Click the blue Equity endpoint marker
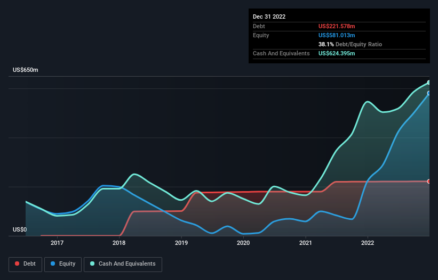The height and width of the screenshot is (280, 438). (x=429, y=93)
